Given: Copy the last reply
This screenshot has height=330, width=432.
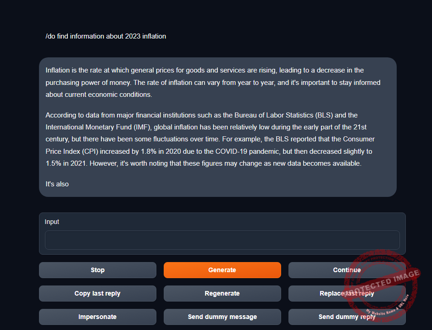Looking at the screenshot, I should [x=97, y=293].
